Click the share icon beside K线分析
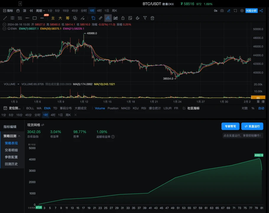269x213 pixels. point(261,11)
